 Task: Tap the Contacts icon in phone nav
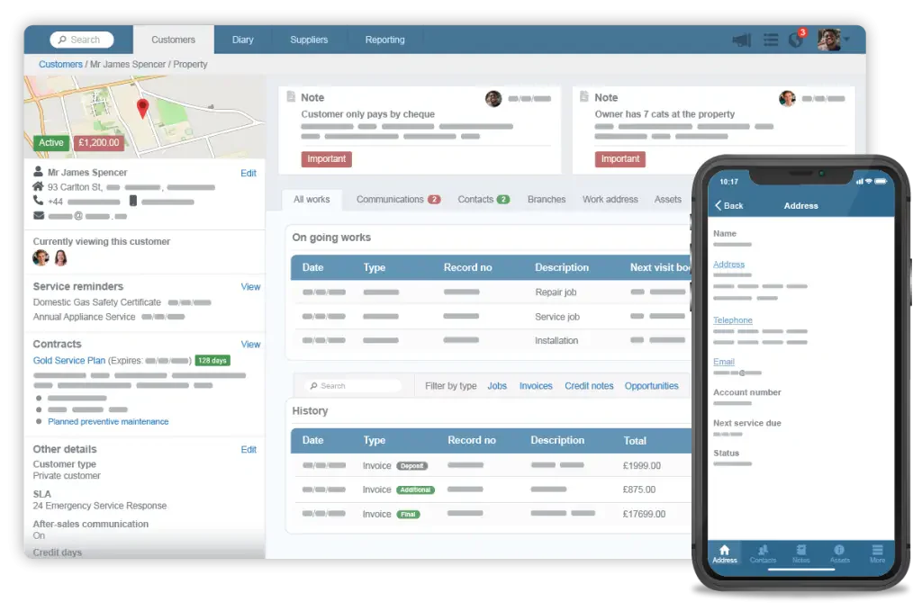[763, 553]
